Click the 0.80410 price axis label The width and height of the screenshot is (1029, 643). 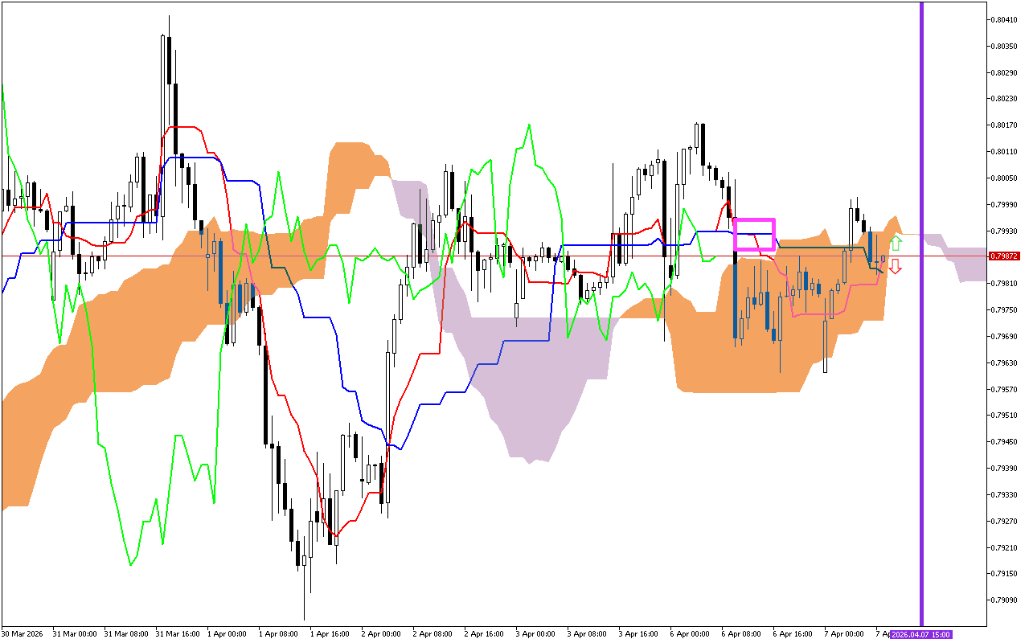(x=1006, y=19)
